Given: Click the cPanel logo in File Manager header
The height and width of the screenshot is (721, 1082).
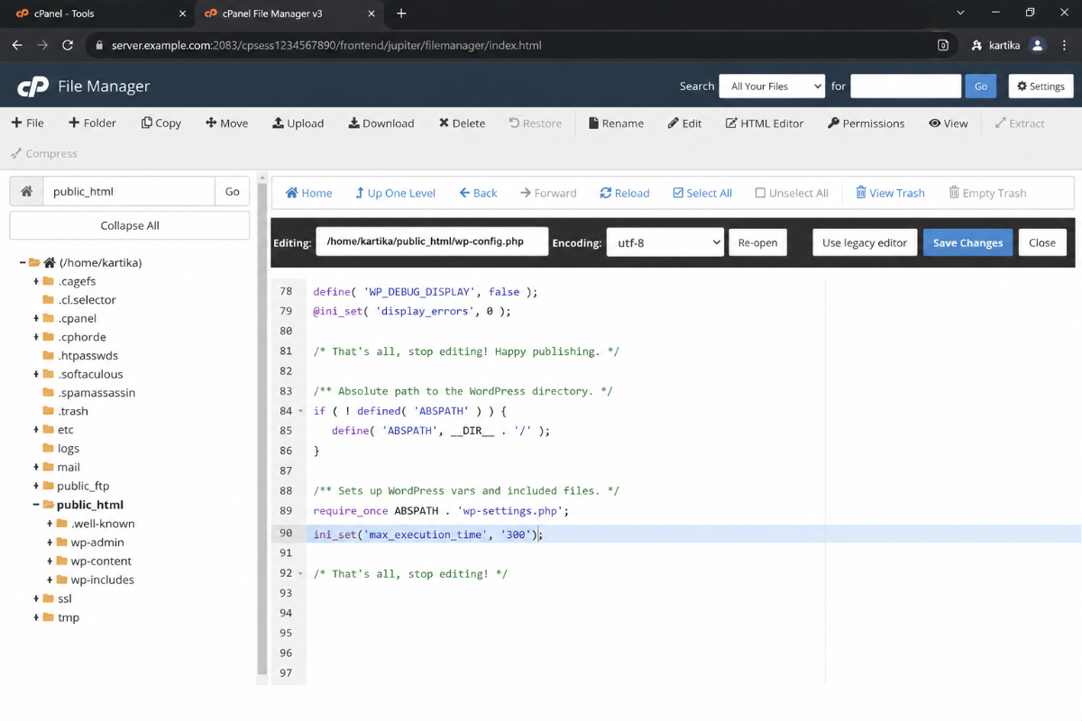Looking at the screenshot, I should (33, 87).
